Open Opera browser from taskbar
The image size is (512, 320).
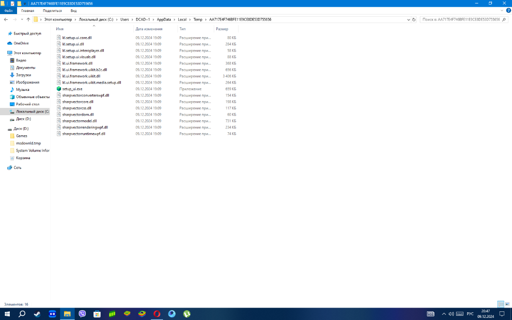pyautogui.click(x=157, y=314)
